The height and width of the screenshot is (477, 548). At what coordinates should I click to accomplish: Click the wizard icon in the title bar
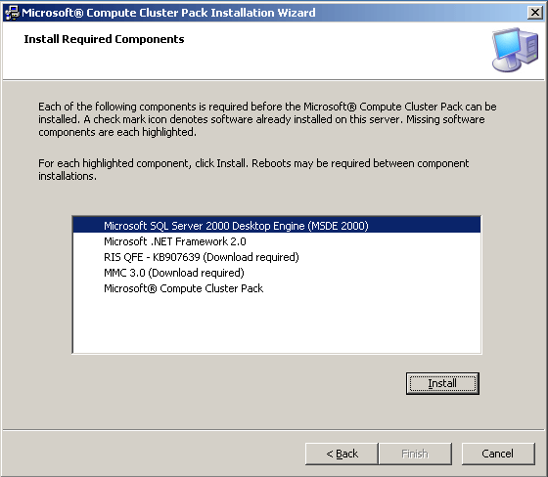pyautogui.click(x=12, y=13)
